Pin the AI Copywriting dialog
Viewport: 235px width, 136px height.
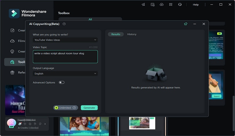[x=186, y=24]
